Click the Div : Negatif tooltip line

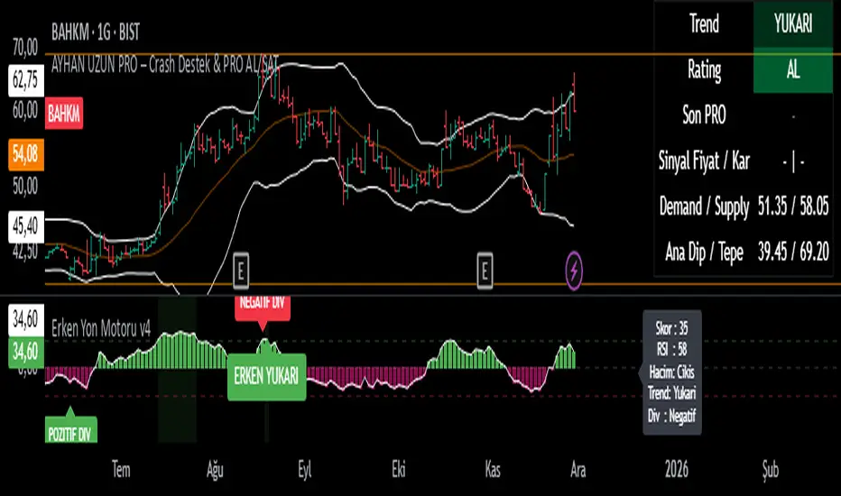[x=671, y=416]
